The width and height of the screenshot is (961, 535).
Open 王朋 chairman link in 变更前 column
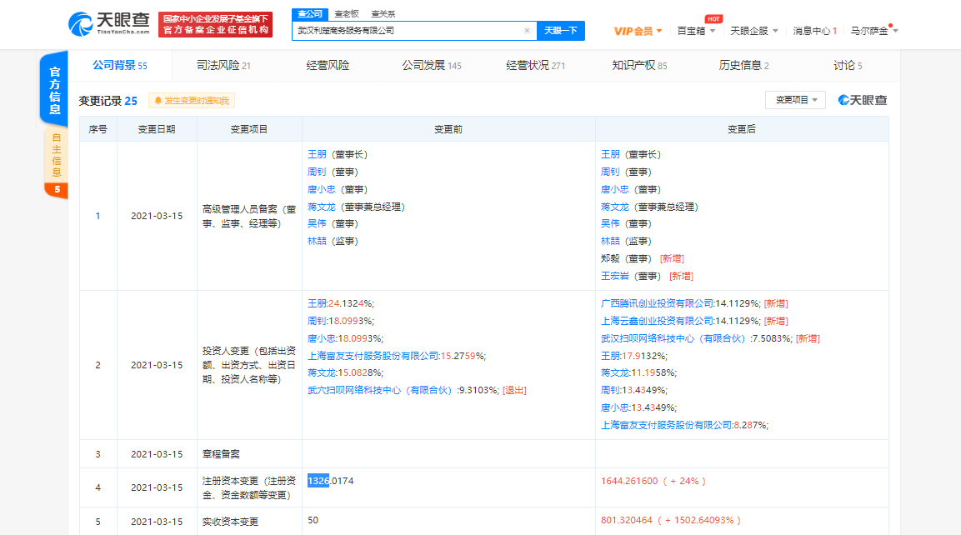[x=317, y=154]
